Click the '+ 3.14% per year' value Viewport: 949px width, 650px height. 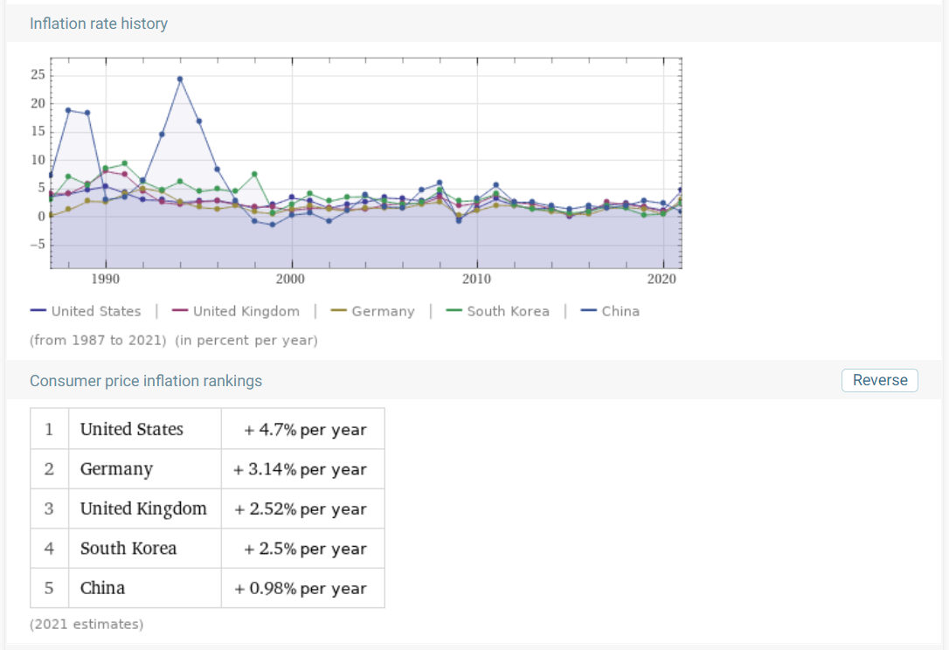pos(300,469)
